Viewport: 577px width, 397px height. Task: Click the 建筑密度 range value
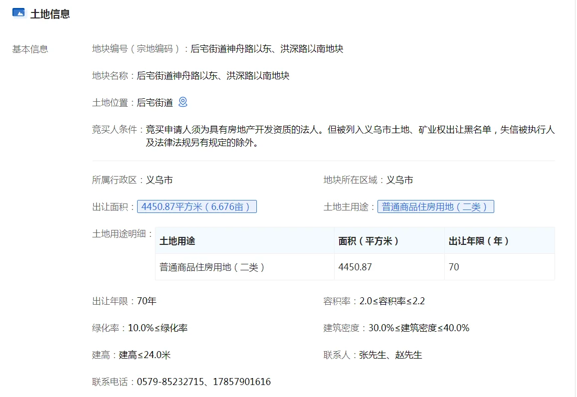(419, 328)
